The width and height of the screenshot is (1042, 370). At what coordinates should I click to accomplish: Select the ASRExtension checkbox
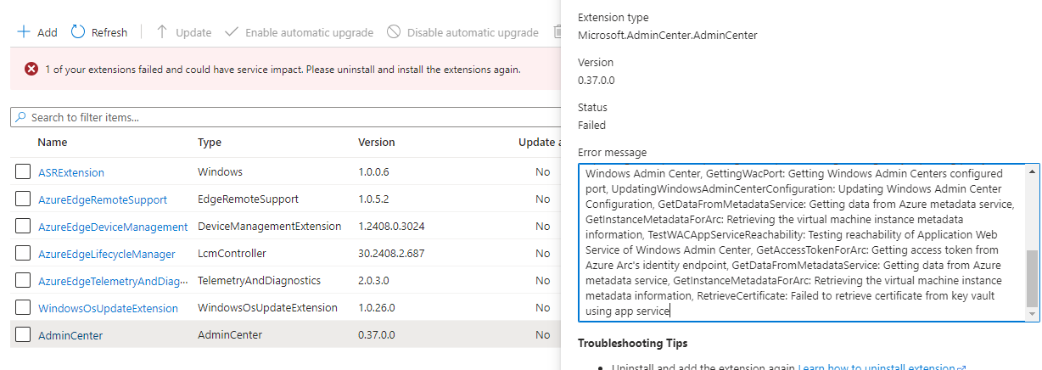coord(24,172)
